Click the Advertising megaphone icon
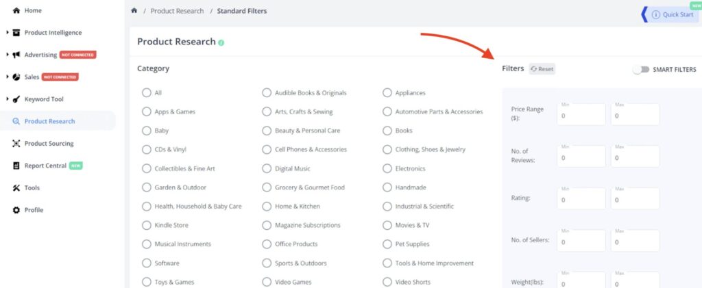Image resolution: width=702 pixels, height=288 pixels. [16, 55]
